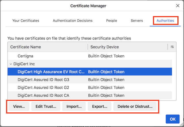Select the Authorities tab

point(165,21)
